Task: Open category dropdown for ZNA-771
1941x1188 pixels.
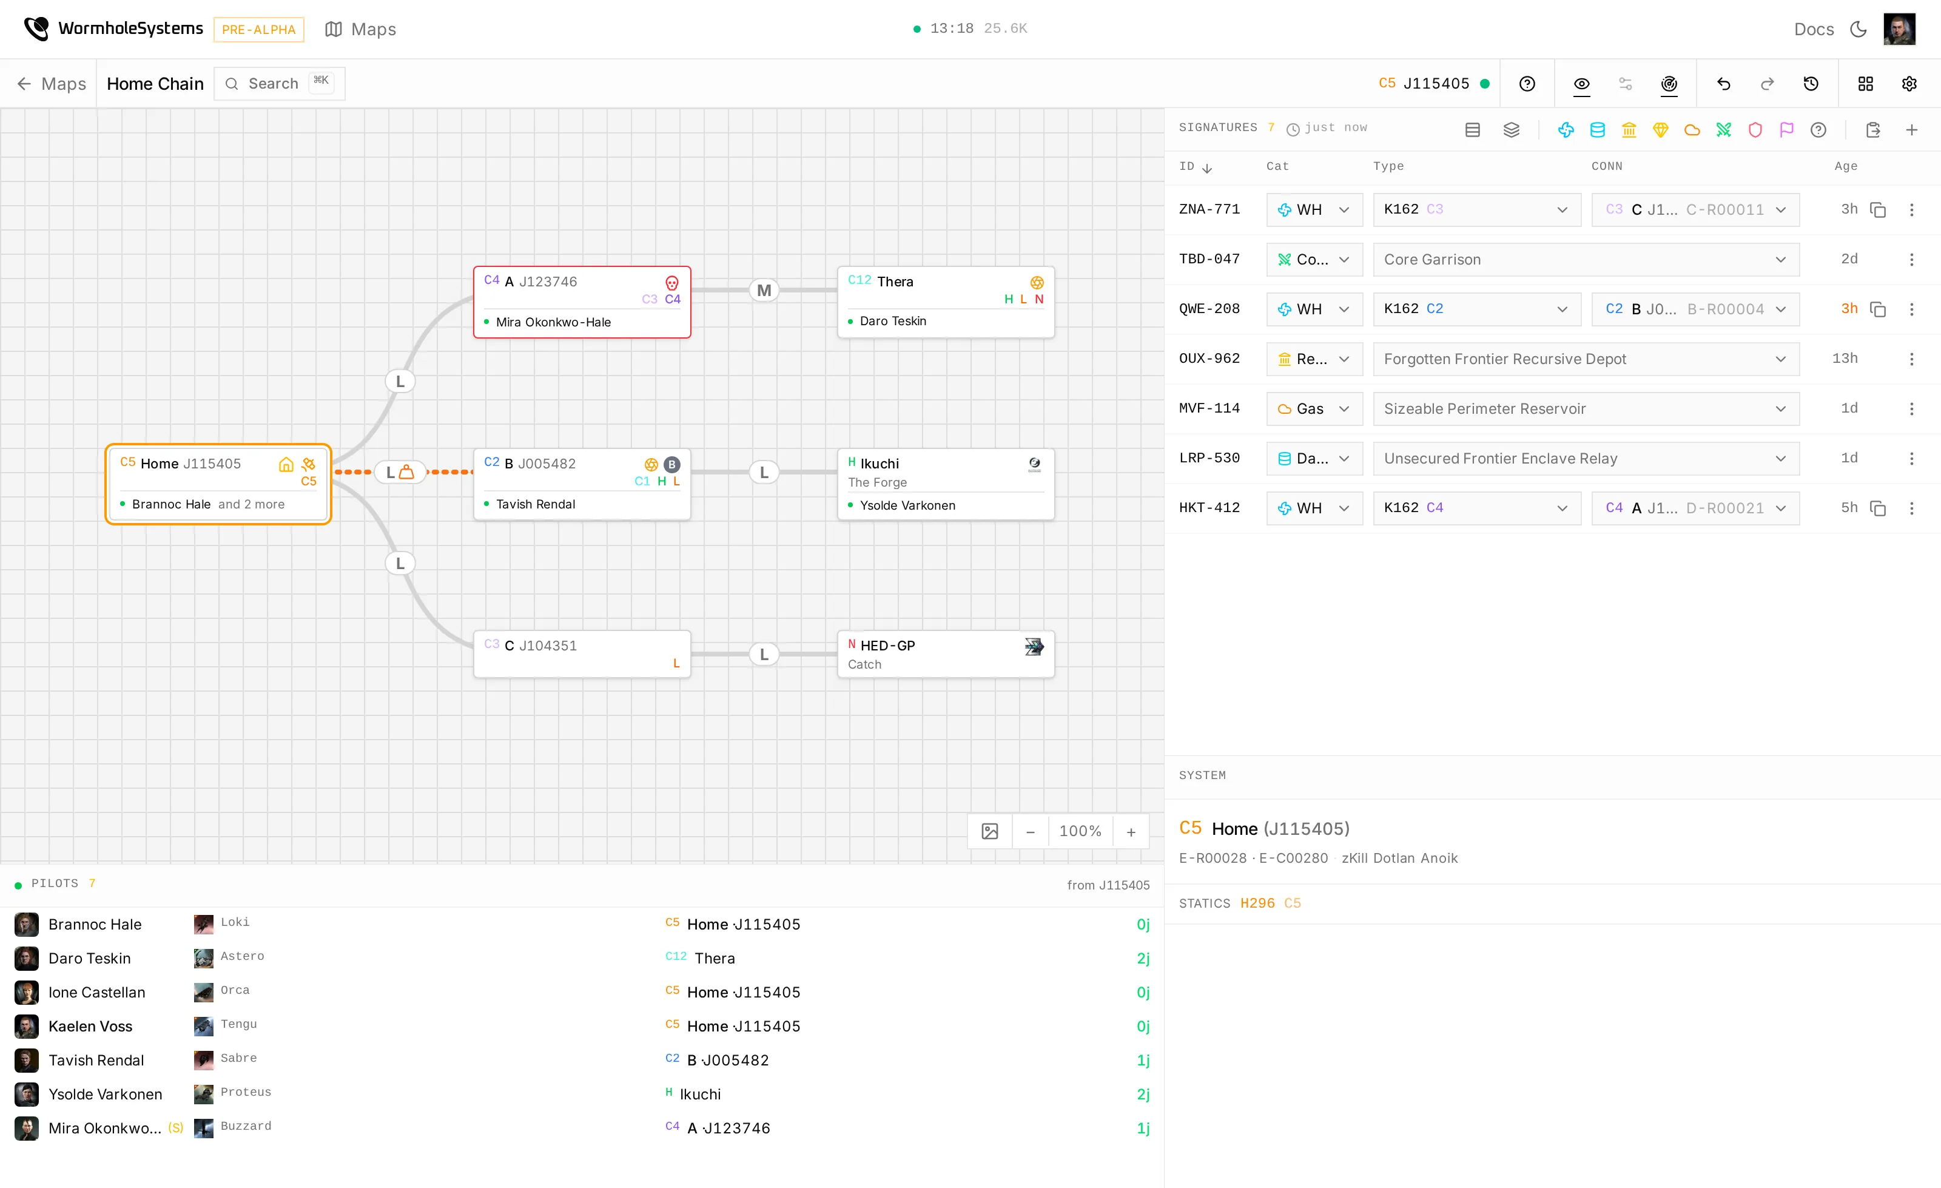Action: (x=1314, y=209)
